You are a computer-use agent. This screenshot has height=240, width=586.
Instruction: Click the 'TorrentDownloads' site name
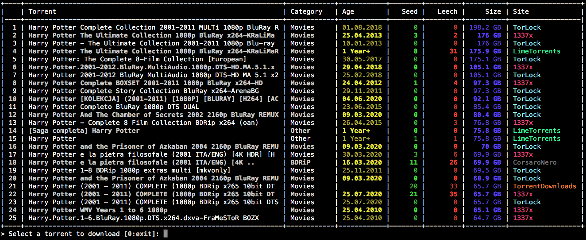(544, 186)
